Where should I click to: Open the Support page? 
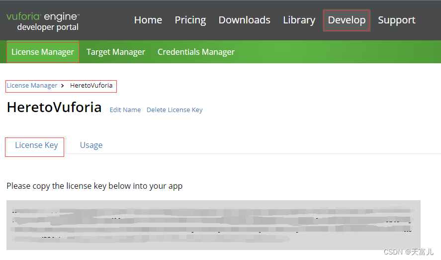(x=397, y=20)
